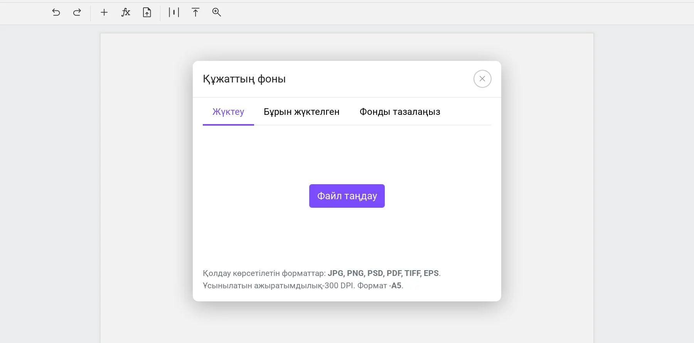Click the upload file page icon
The image size is (694, 343).
[147, 12]
